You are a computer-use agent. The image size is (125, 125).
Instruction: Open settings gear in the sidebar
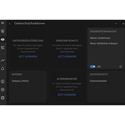pos(2,89)
